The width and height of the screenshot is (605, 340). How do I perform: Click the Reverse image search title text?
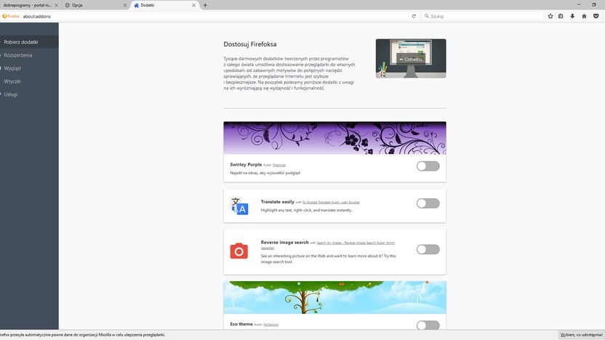pos(285,243)
